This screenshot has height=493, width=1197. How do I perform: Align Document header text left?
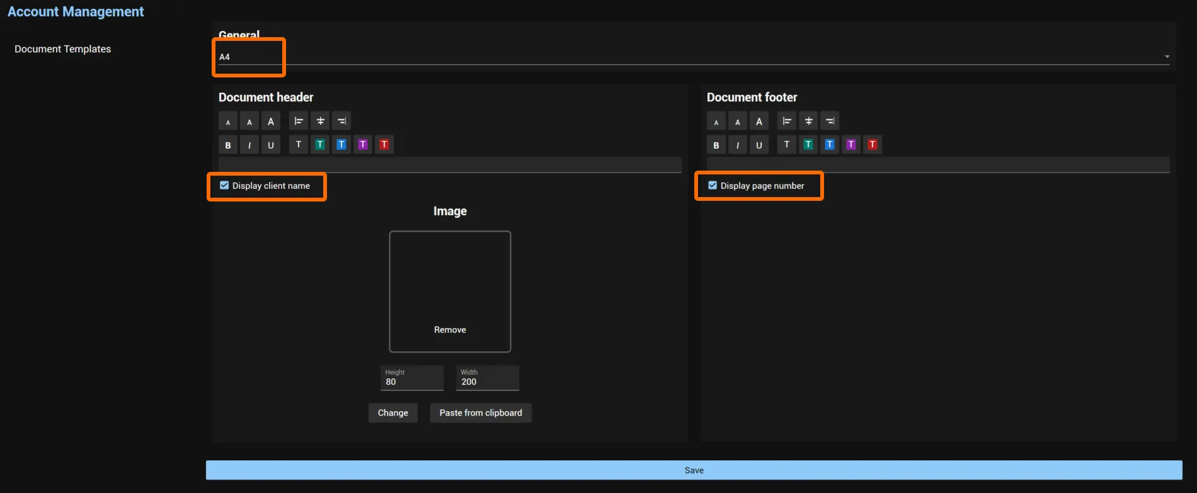pos(299,121)
